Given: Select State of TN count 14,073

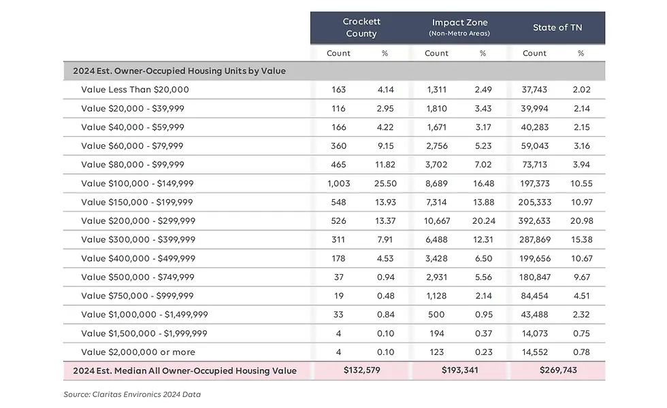Looking at the screenshot, I should tap(535, 334).
